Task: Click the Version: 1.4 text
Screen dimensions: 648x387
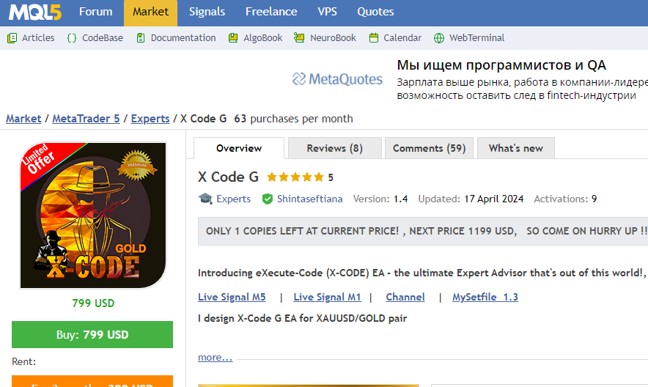Action: point(380,199)
